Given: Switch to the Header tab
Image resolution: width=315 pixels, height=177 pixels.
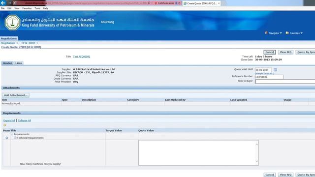Looking at the screenshot, I should [x=7, y=63].
